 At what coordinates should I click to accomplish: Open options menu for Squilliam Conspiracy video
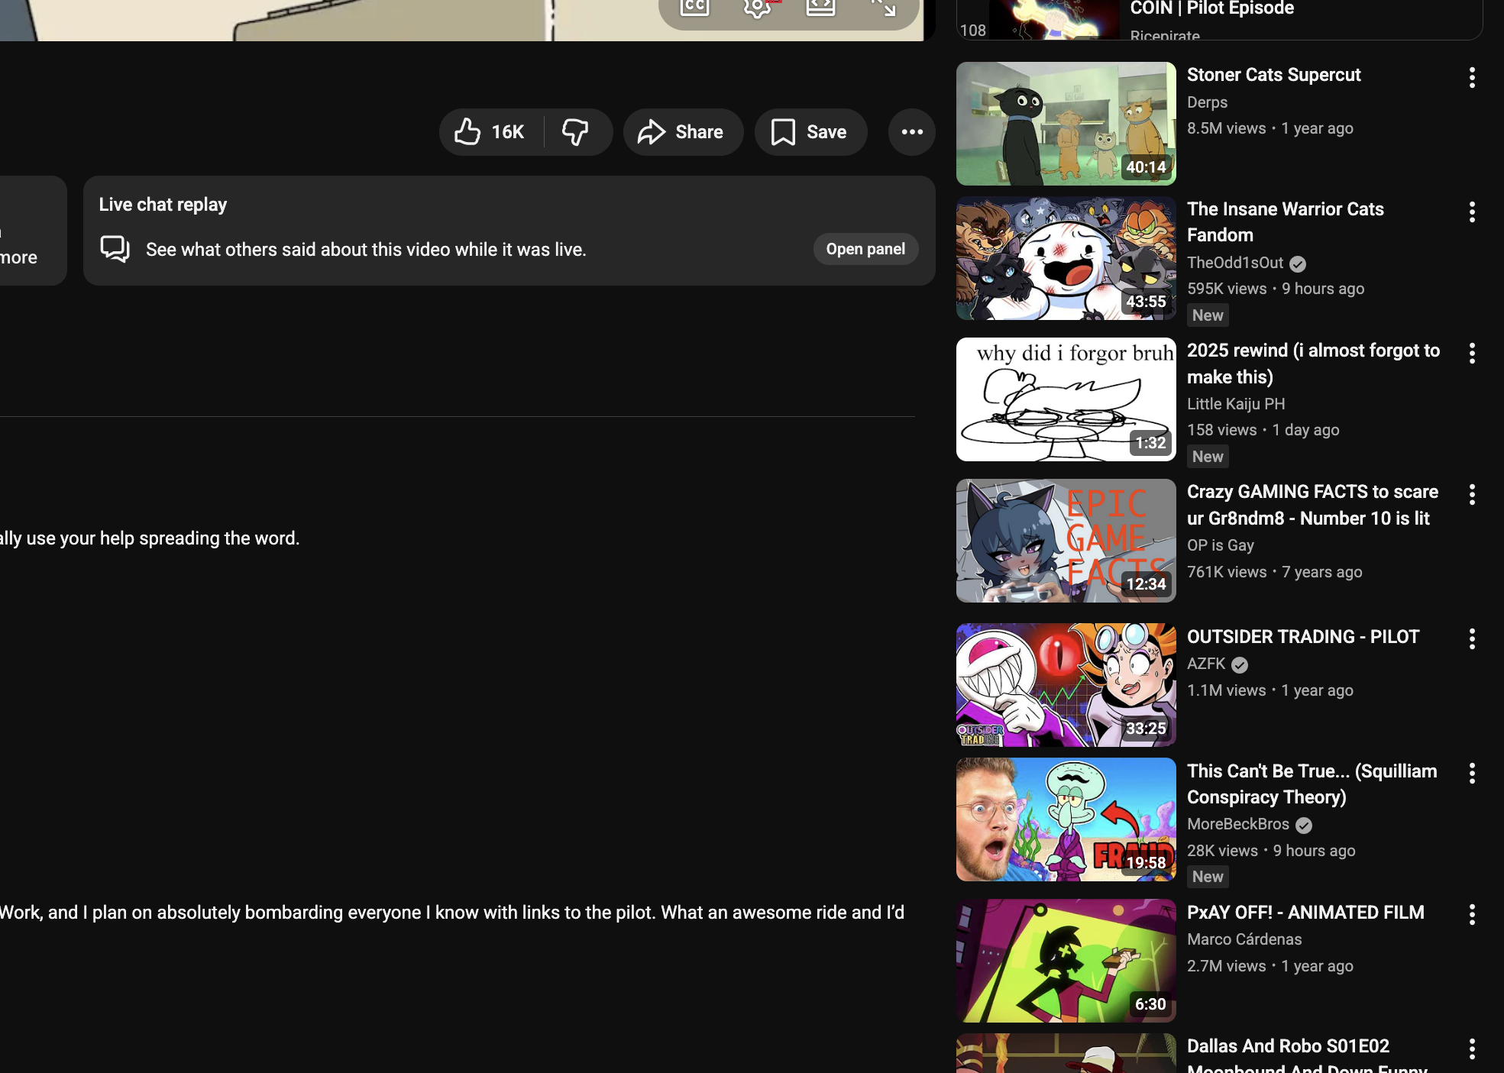pyautogui.click(x=1471, y=773)
